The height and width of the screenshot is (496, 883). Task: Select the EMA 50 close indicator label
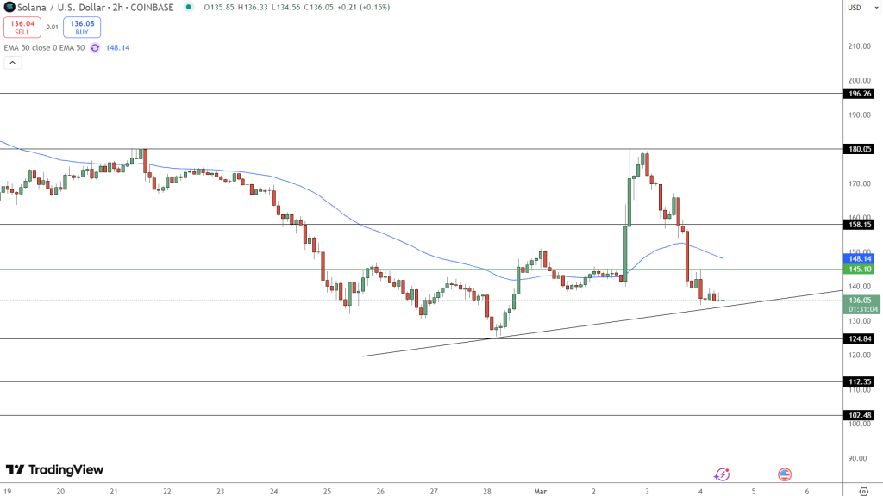coord(45,48)
